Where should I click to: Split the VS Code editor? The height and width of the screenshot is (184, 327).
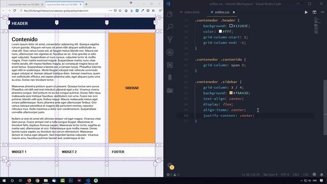314,12
